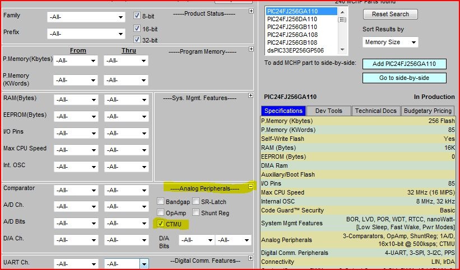Image resolution: width=460 pixels, height=270 pixels.
Task: Switch to the Dev Tools tab
Action: [x=328, y=111]
